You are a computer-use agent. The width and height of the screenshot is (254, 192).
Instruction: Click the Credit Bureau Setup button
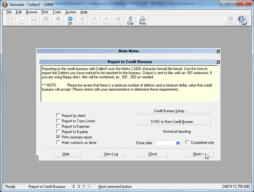[173, 111]
